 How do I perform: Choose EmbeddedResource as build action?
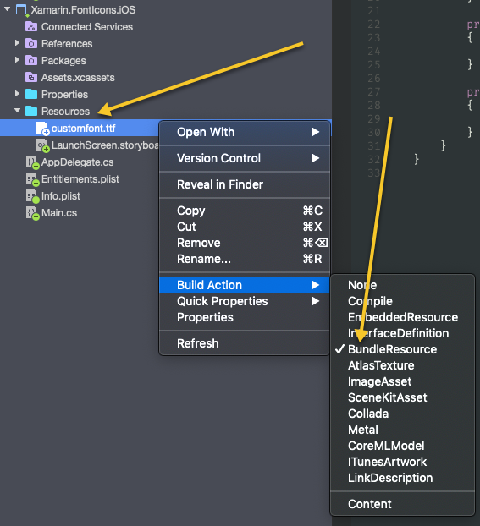[402, 317]
